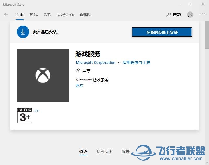Open the 促销品 tab
The image size is (209, 165).
(86, 15)
